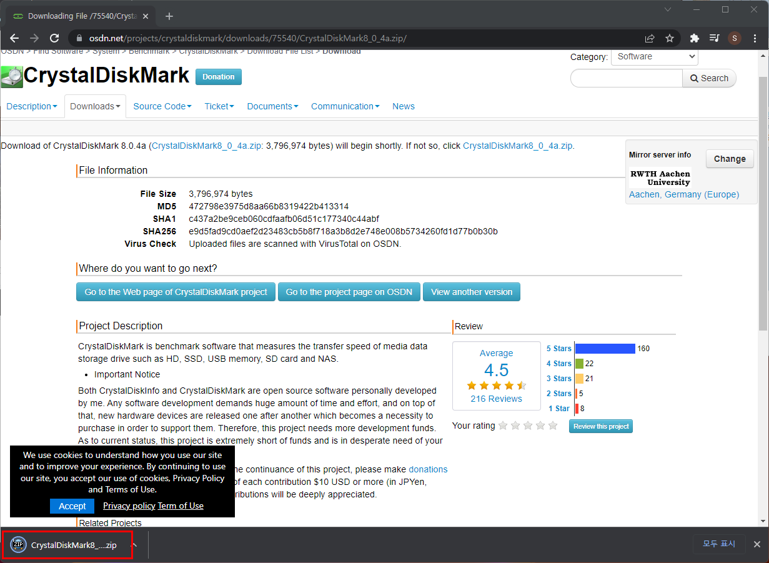Accept the cookies notice
The height and width of the screenshot is (563, 769).
pos(72,506)
